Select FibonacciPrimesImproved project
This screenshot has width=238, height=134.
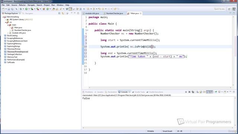pyautogui.click(x=17, y=52)
